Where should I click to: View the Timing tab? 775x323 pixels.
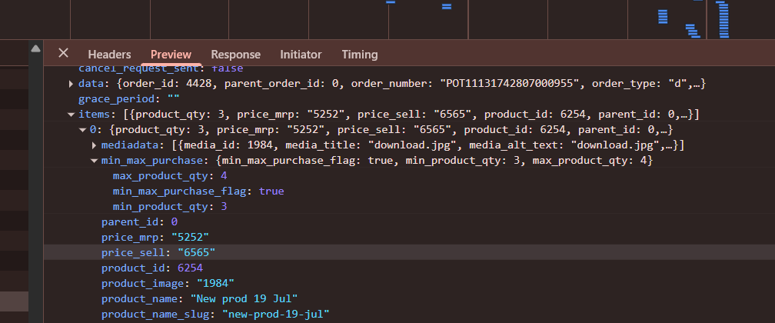pyautogui.click(x=360, y=55)
